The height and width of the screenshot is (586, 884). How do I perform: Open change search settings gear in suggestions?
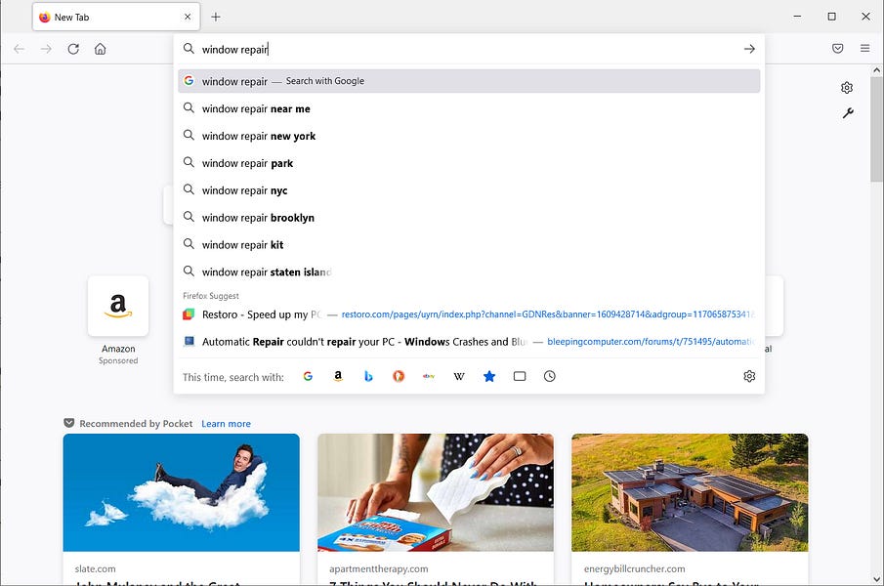click(748, 375)
